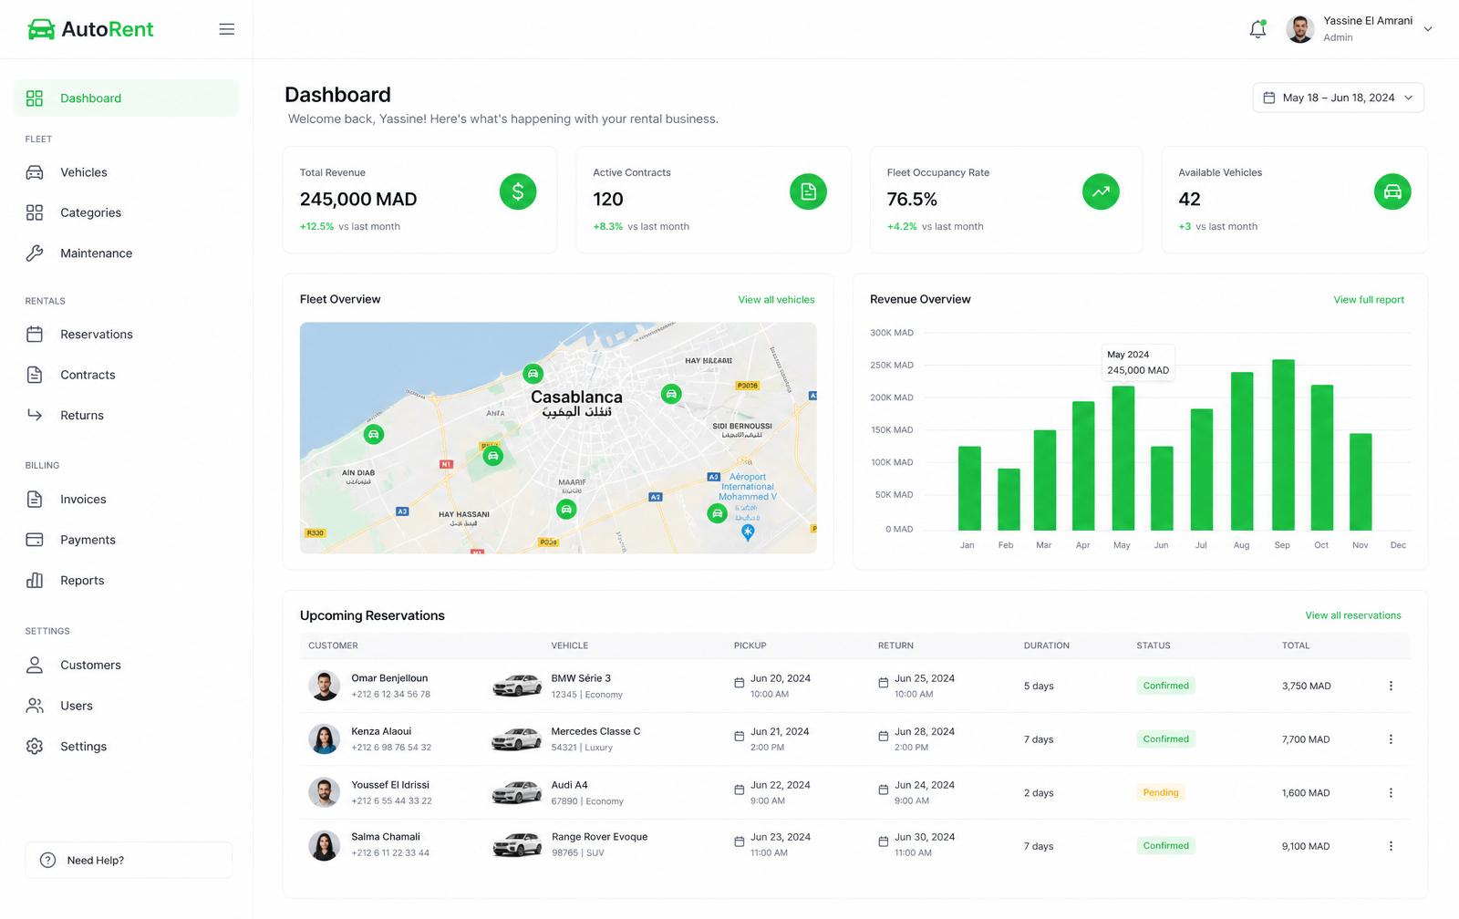Click Confirmed status badge for Mercedes Classe C
This screenshot has width=1459, height=919.
coord(1165,739)
